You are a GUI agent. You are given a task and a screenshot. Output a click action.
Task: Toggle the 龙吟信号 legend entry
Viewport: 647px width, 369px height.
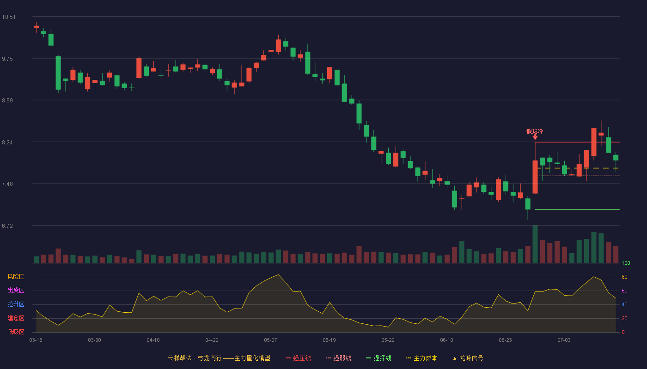coord(467,358)
